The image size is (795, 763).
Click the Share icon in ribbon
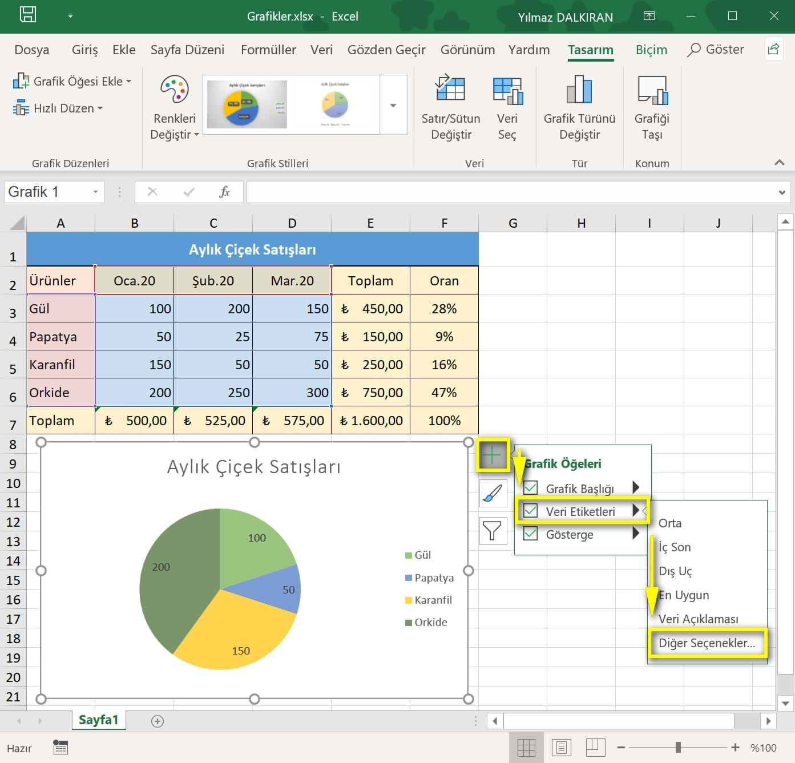pyautogui.click(x=773, y=49)
